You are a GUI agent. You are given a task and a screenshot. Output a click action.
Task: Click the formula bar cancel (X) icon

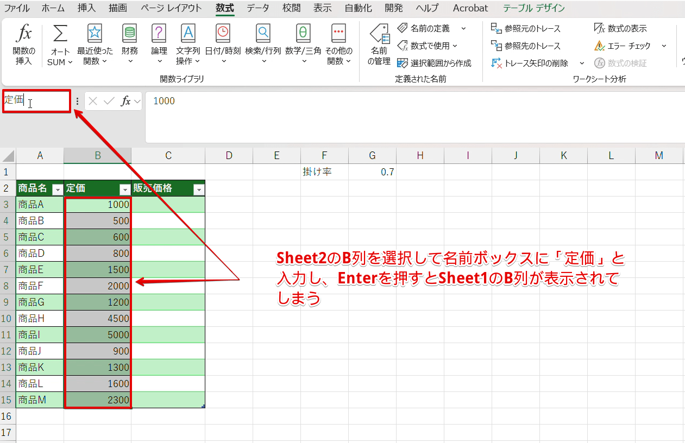(x=93, y=101)
